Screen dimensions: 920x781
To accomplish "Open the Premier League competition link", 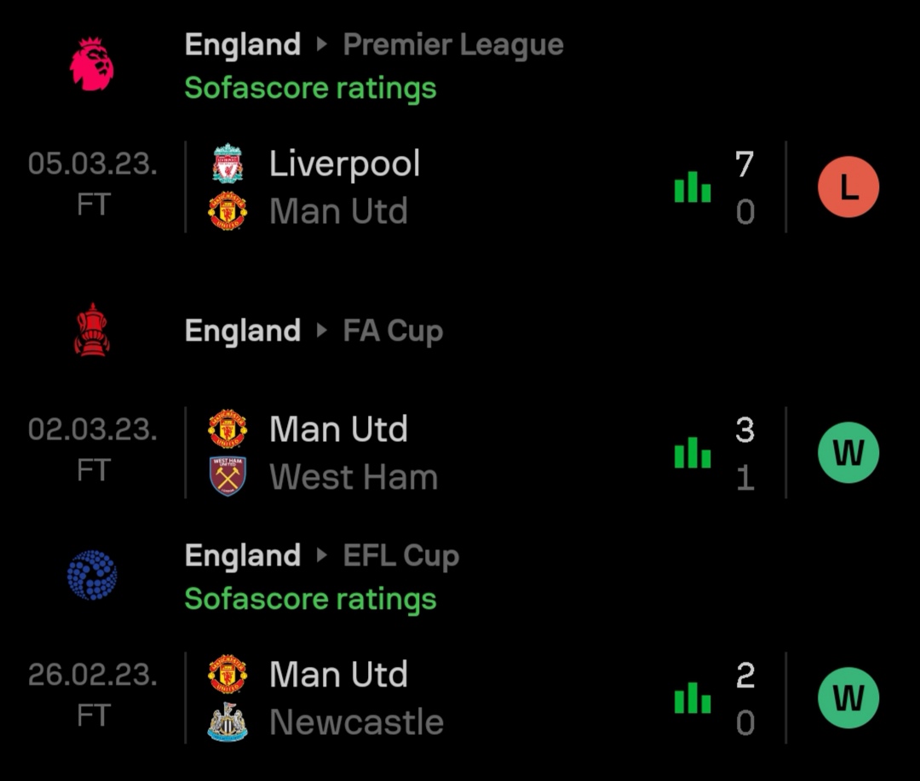I will pos(452,44).
